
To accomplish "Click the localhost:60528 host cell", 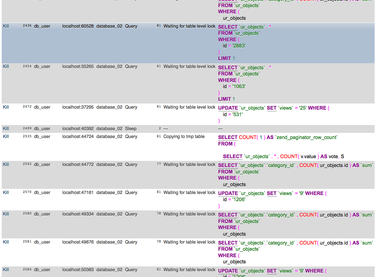I will coord(78,26).
